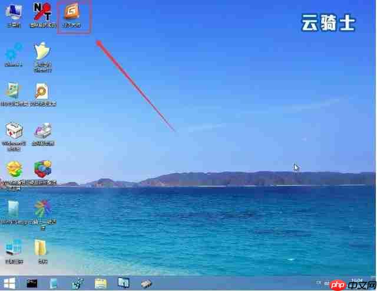The height and width of the screenshot is (291, 377).
Task: Open the red and black NT icon
Action: [43, 14]
